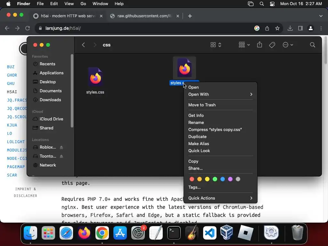Open the Finder icon view switcher
Image resolution: width=328 pixels, height=246 pixels.
[x=216, y=45]
